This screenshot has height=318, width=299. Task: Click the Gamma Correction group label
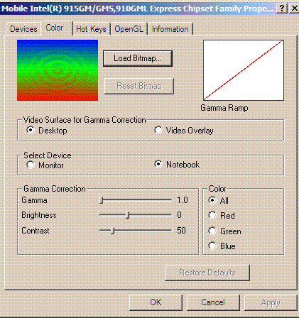pos(55,189)
